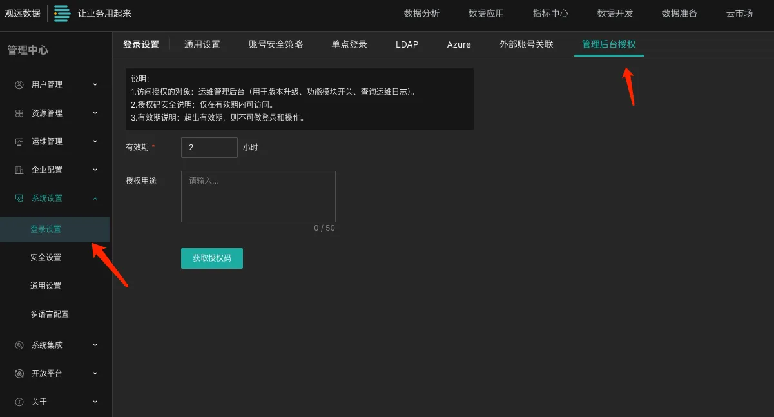Switch to the LDAP tab
774x417 pixels.
407,44
